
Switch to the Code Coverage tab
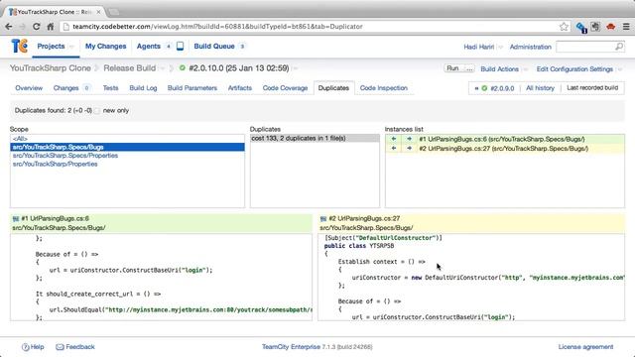[x=285, y=88]
